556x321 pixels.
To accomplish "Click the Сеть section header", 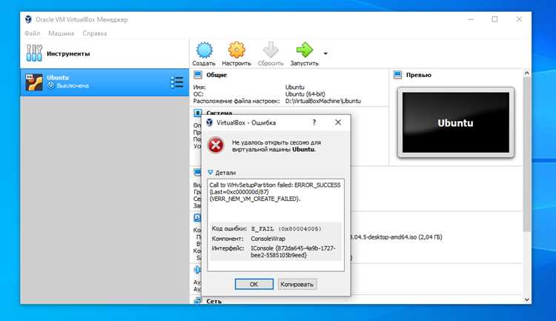I will (x=214, y=301).
